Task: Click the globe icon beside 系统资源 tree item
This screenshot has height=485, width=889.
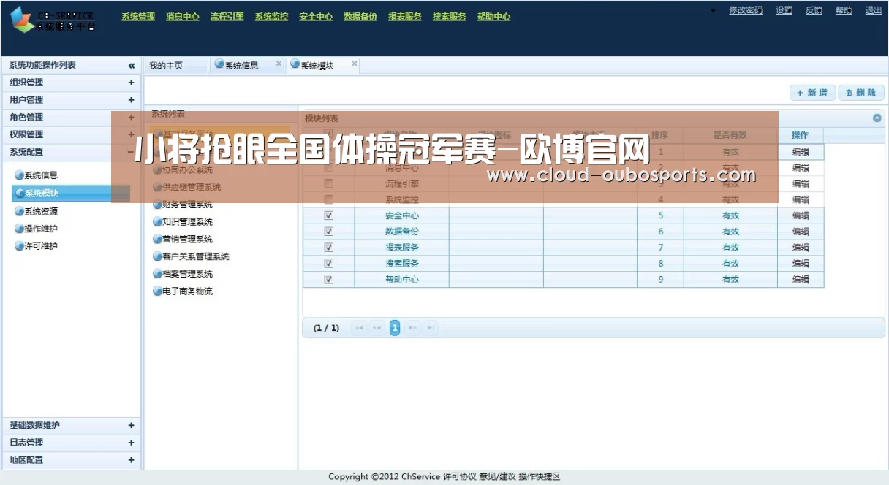Action: [19, 211]
